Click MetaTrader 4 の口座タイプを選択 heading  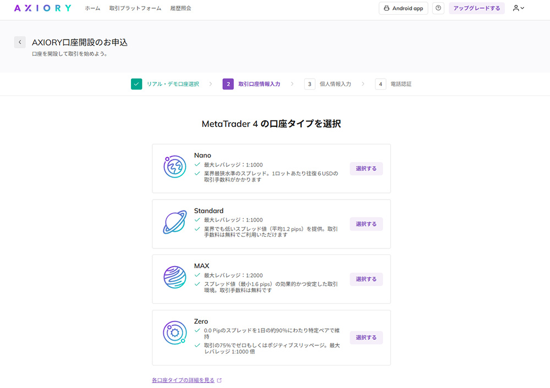272,124
